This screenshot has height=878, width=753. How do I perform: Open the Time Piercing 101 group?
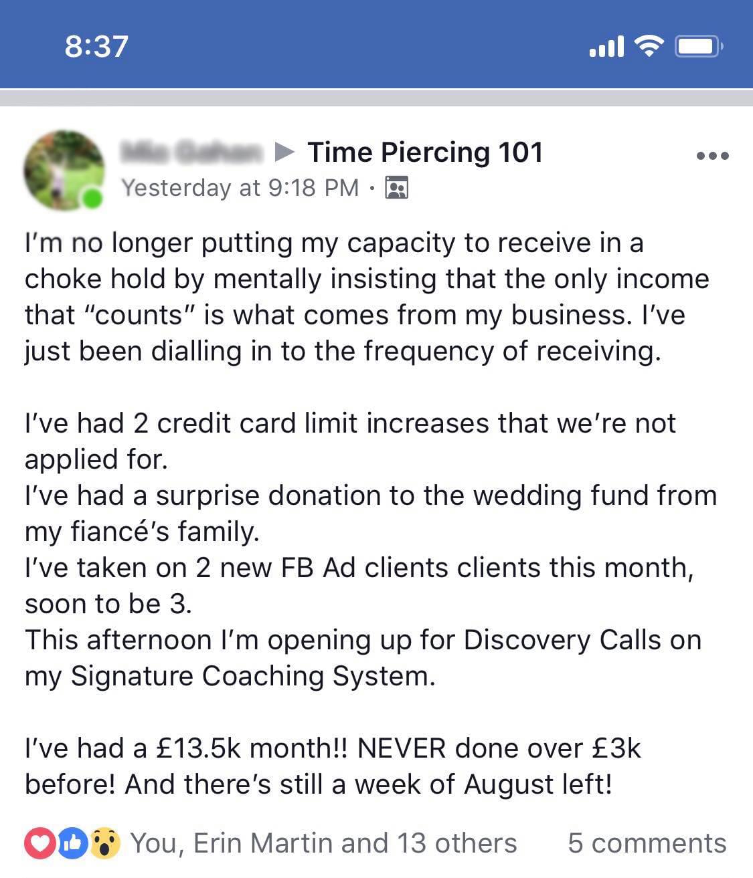(425, 152)
